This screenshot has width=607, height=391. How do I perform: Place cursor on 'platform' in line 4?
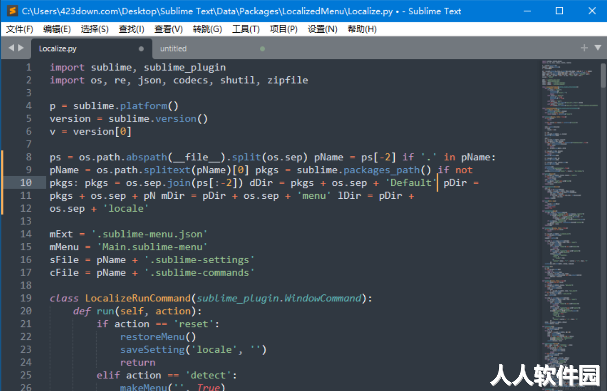pyautogui.click(x=144, y=106)
